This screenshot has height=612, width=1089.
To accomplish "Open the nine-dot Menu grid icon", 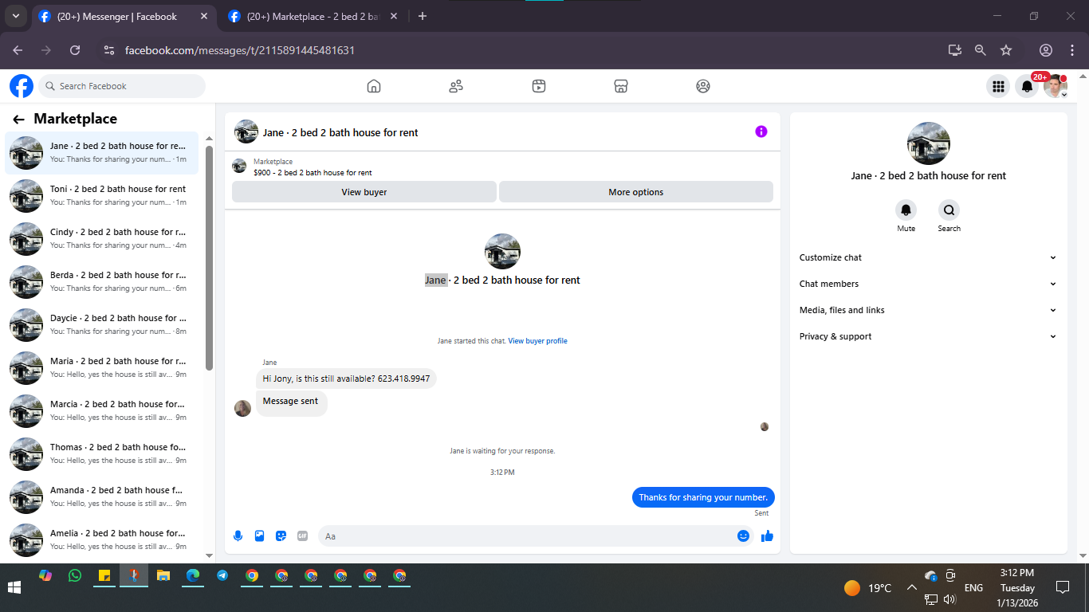I will pos(997,86).
